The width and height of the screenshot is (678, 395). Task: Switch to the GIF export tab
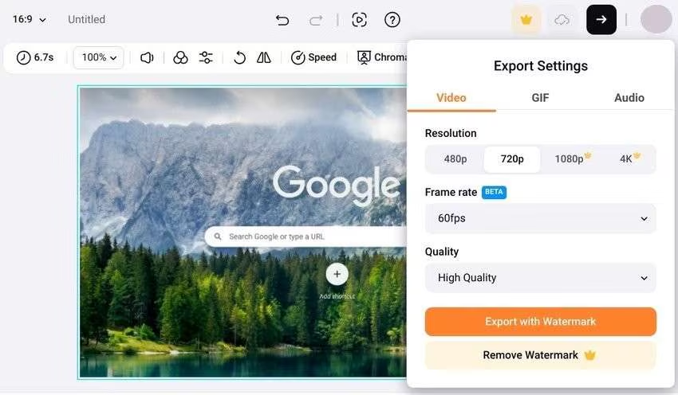pos(540,98)
